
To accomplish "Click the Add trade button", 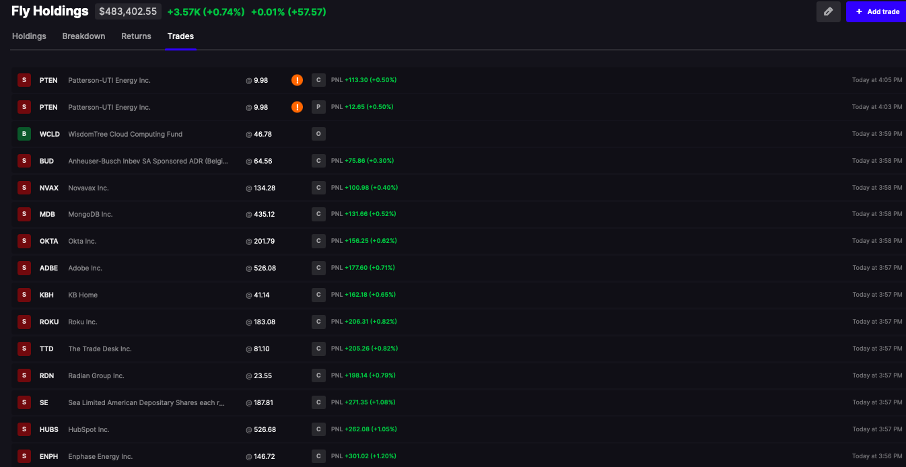I will pyautogui.click(x=877, y=11).
